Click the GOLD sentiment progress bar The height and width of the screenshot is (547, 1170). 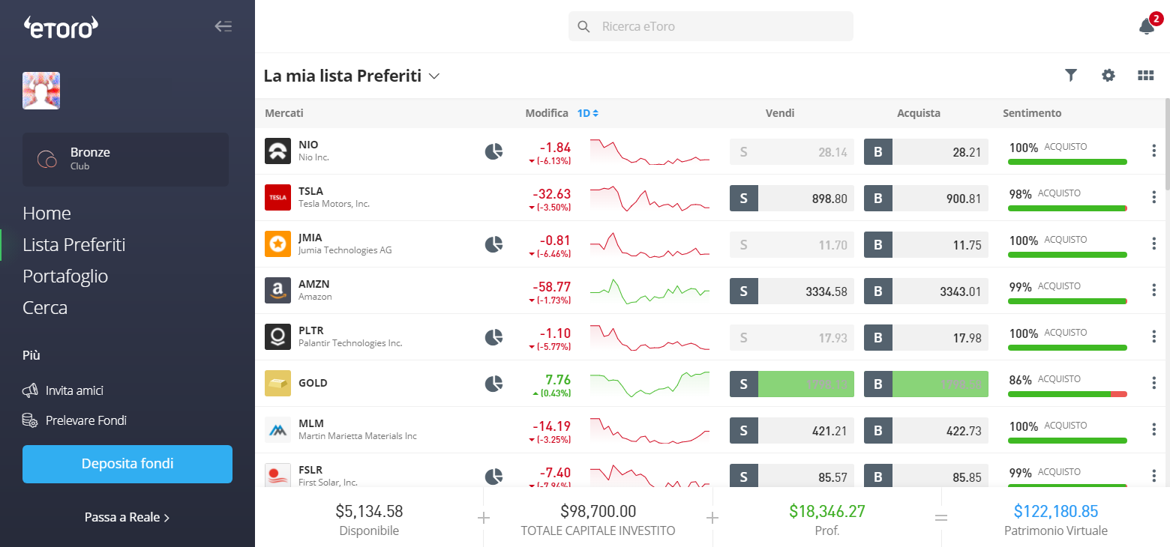point(1066,393)
